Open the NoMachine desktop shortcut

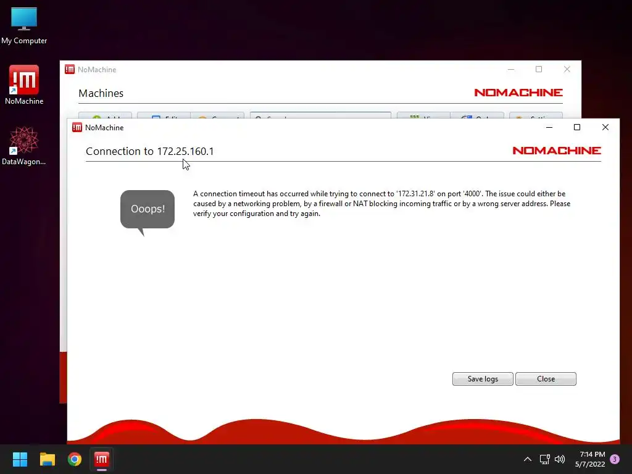point(24,85)
